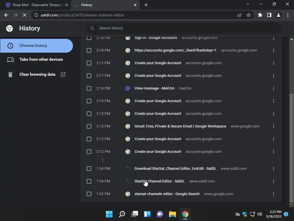Click the Chrome logo beside History

(9, 28)
